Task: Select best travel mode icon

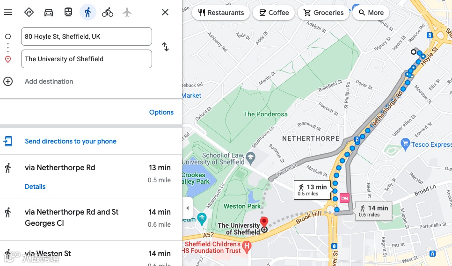Action: tap(29, 12)
